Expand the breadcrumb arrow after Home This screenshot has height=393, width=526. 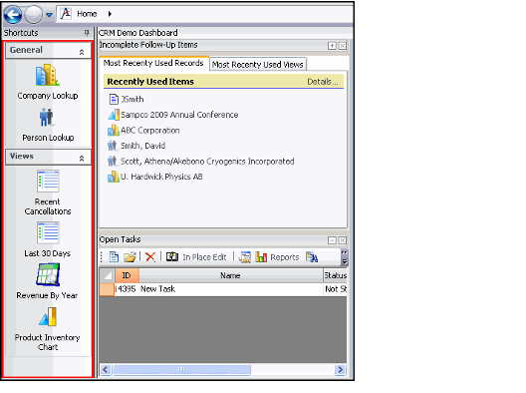point(110,14)
